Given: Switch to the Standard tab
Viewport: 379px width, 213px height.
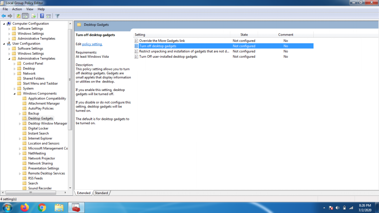Looking at the screenshot, I should 101,193.
